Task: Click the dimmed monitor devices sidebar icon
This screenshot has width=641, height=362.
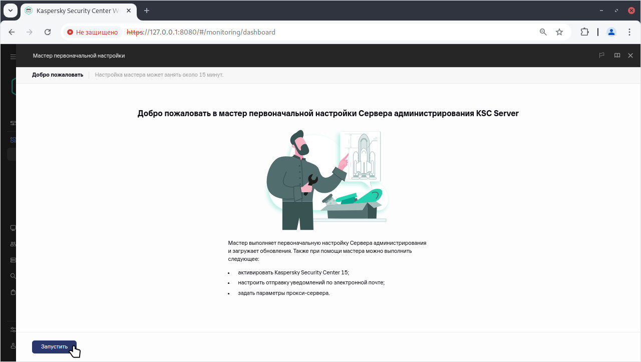Action: tap(13, 228)
